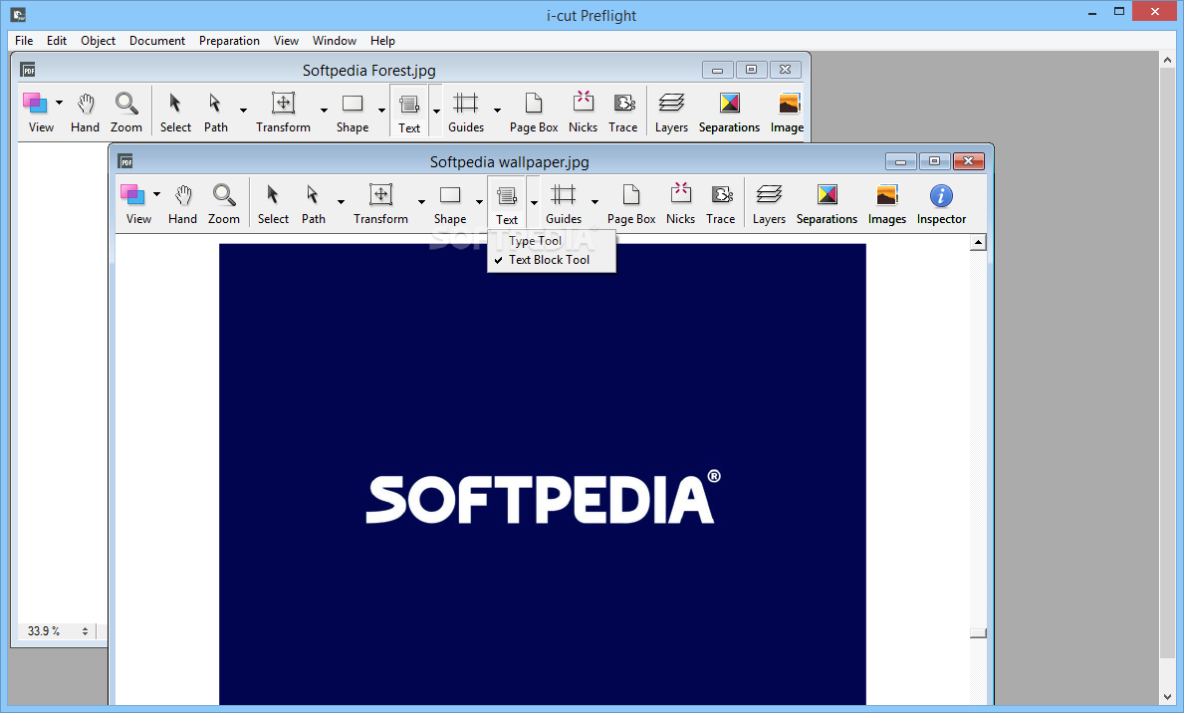1184x713 pixels.
Task: Click the Select tool in Forest.jpg window
Action: tap(175, 114)
